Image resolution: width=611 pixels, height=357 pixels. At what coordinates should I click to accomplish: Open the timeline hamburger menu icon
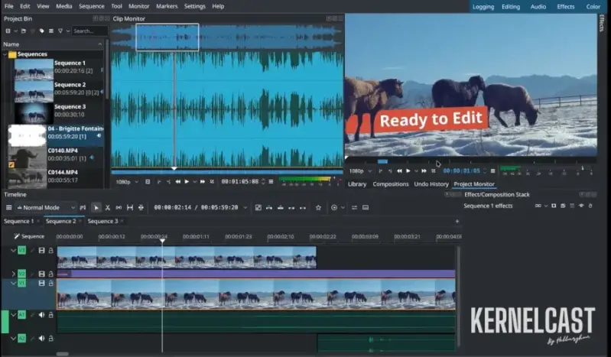(x=8, y=207)
